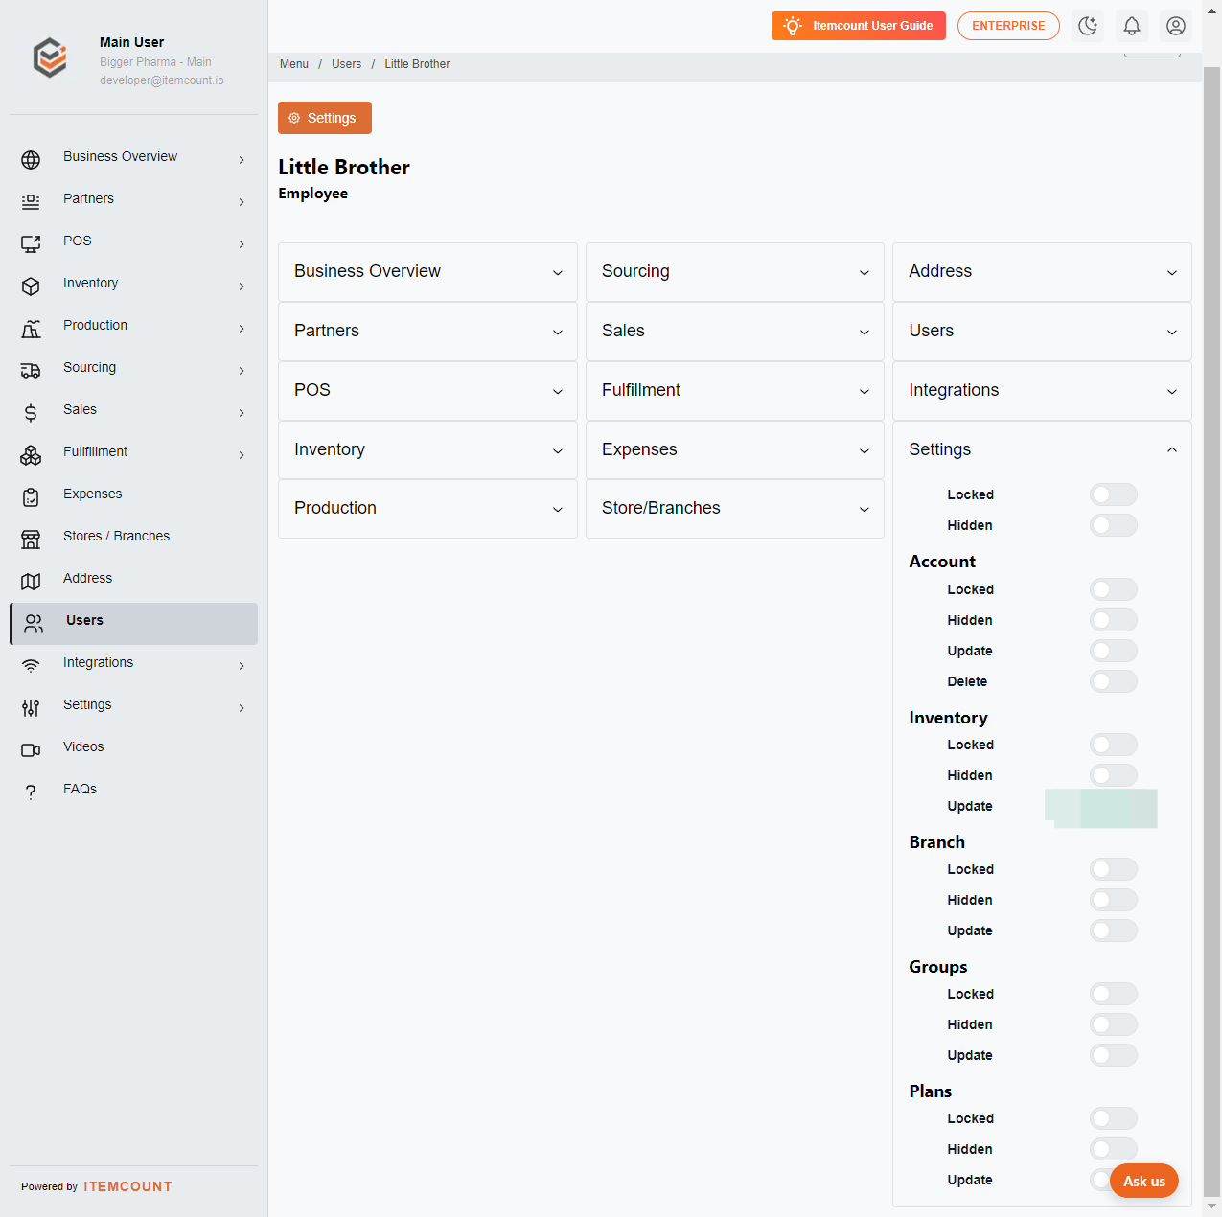
Task: Enable the Account Update switch
Action: pos(1114,651)
